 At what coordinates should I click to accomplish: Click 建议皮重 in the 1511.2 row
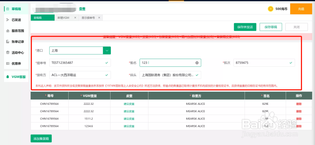tap(129, 119)
